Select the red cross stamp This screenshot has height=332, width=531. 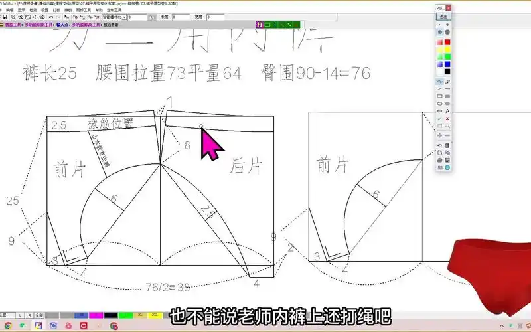point(447,118)
